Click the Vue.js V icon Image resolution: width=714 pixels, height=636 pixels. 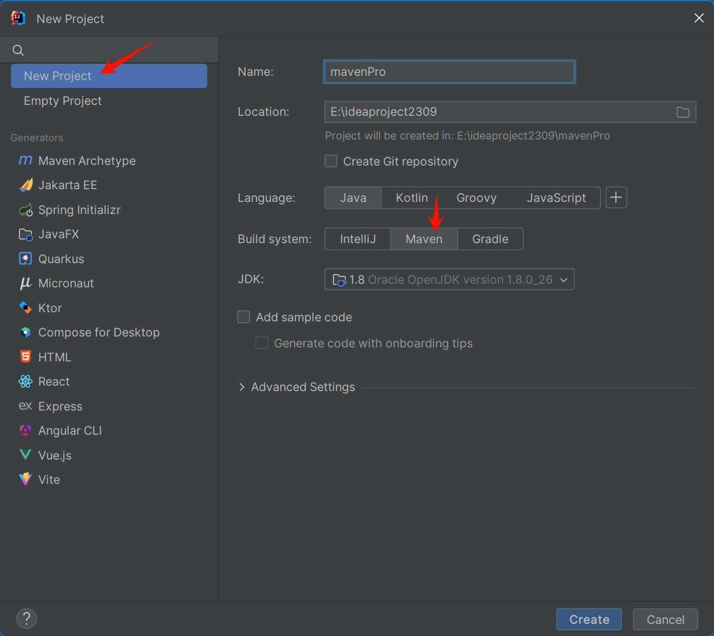[x=25, y=455]
